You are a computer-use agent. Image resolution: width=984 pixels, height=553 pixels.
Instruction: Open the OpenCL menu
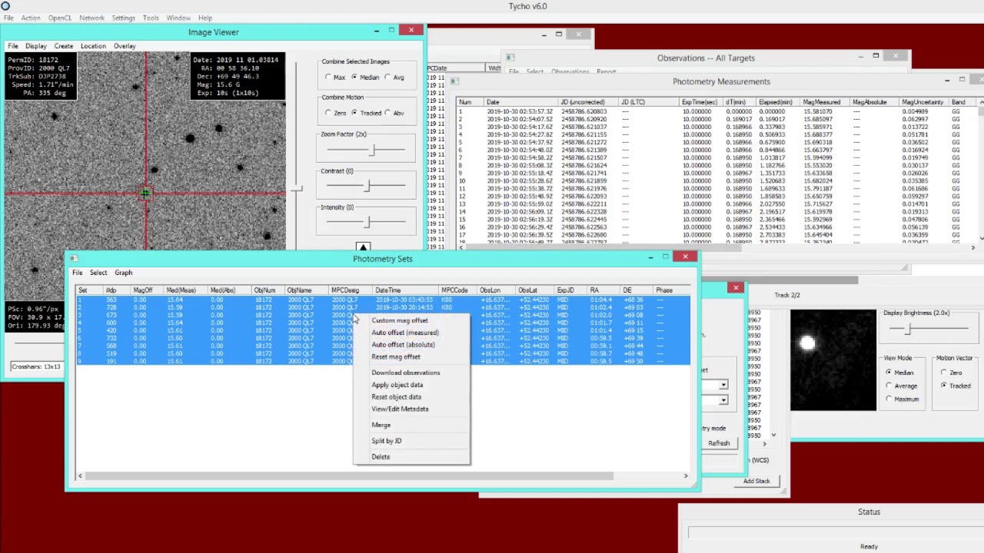60,18
